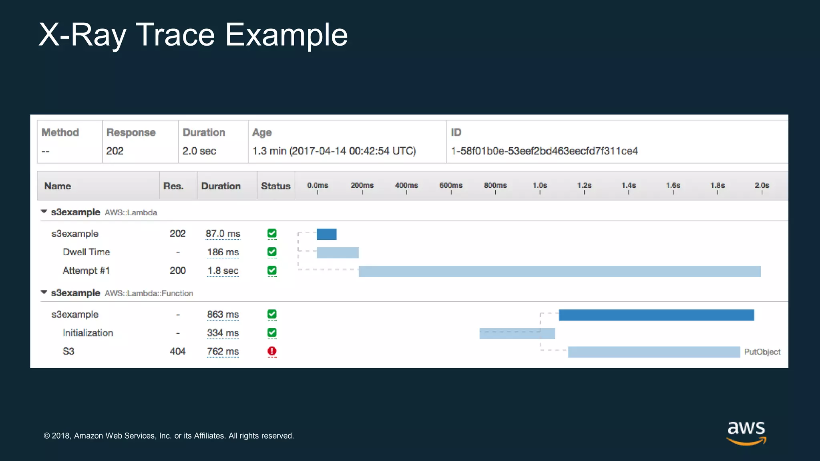820x461 pixels.
Task: Collapse the s3example AWS::Lambda group
Action: pyautogui.click(x=44, y=212)
